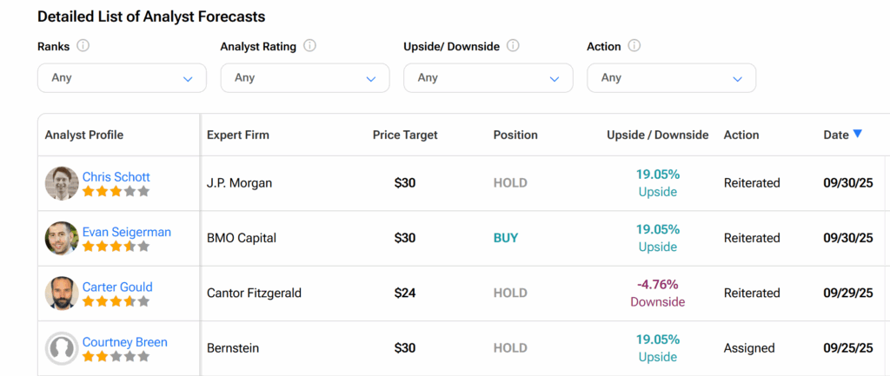Image resolution: width=890 pixels, height=376 pixels.
Task: Open the Ranks dropdown
Action: pyautogui.click(x=122, y=78)
